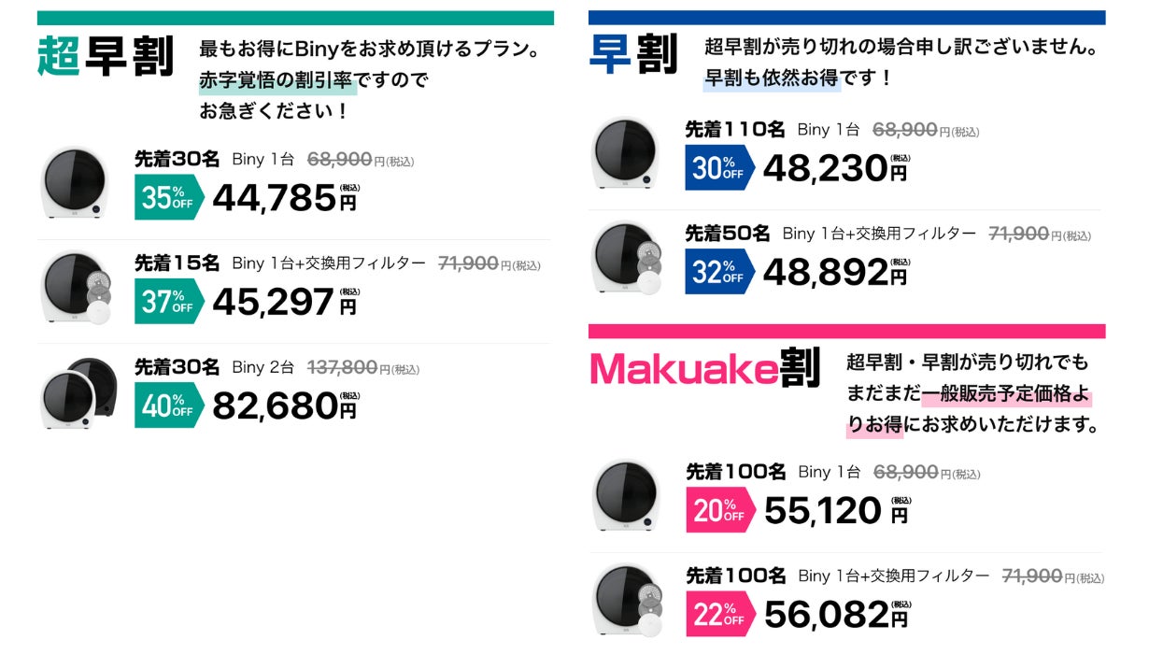This screenshot has height=654, width=1149.
Task: Click the highlighted 赤字覚悟の割引率 text
Action: [x=277, y=81]
